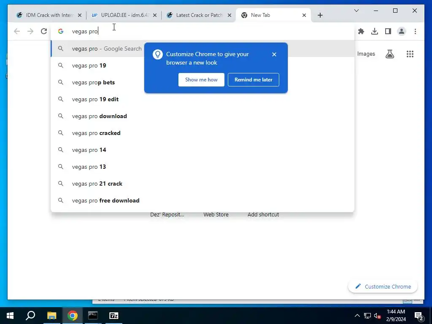Click lightbulb icon in Customize popup

click(158, 54)
